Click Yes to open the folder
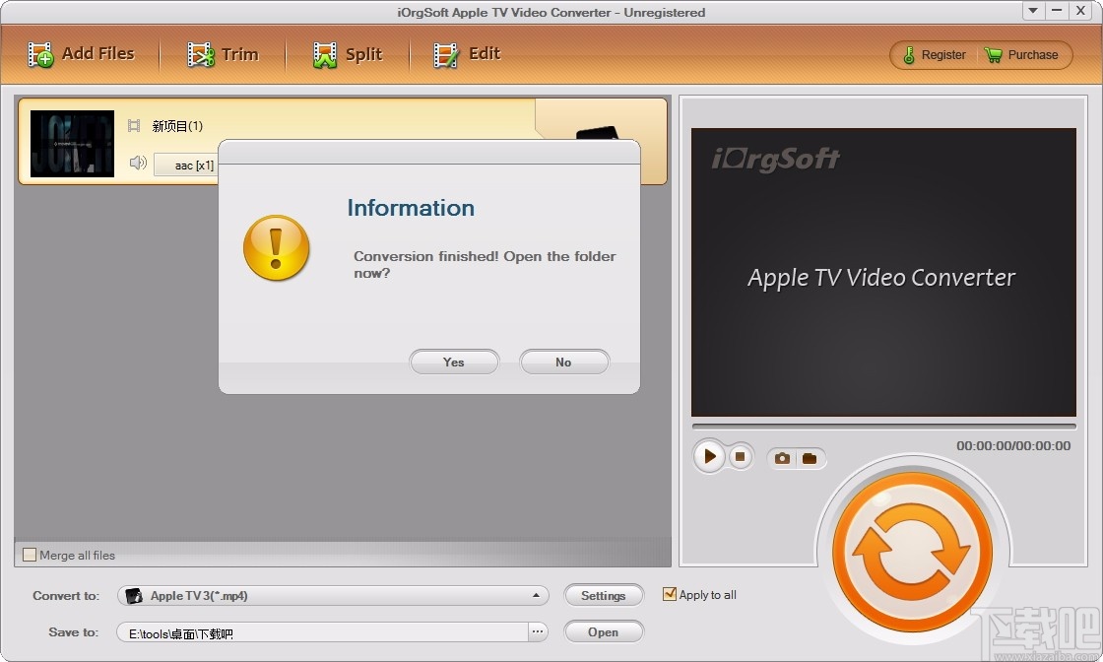Viewport: 1103px width, 662px height. click(x=454, y=362)
